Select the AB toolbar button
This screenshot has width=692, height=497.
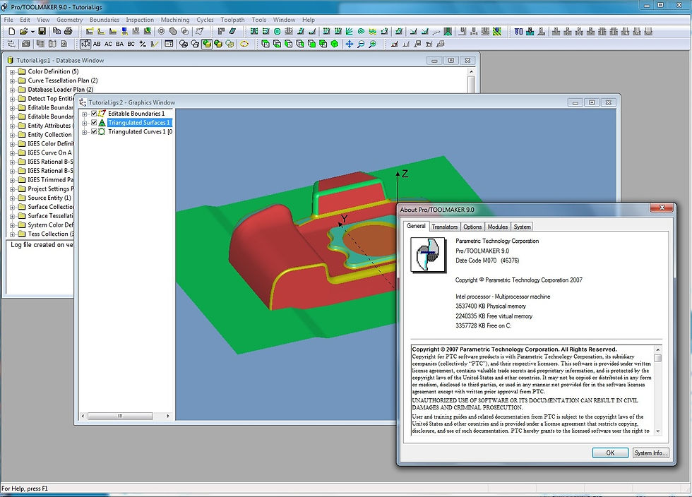tap(97, 44)
